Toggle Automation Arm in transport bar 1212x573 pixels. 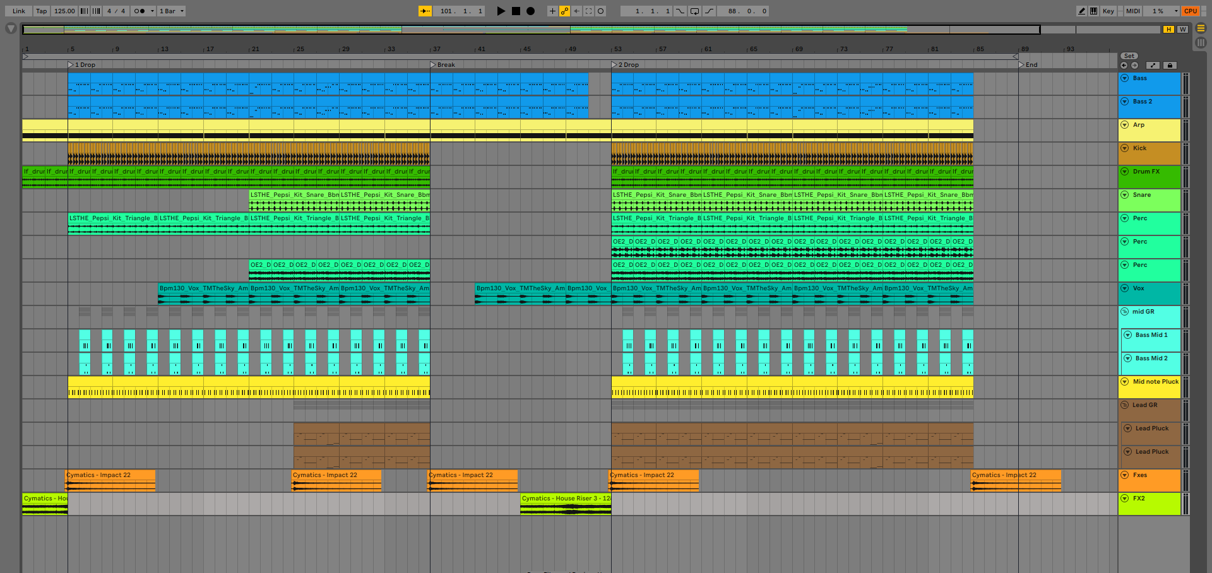pos(564,11)
